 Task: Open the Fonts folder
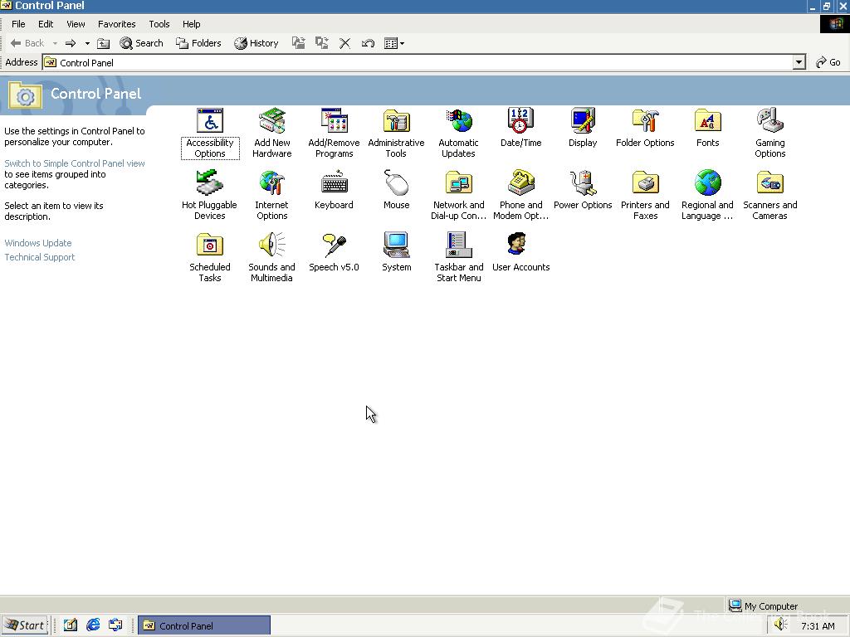tap(707, 128)
